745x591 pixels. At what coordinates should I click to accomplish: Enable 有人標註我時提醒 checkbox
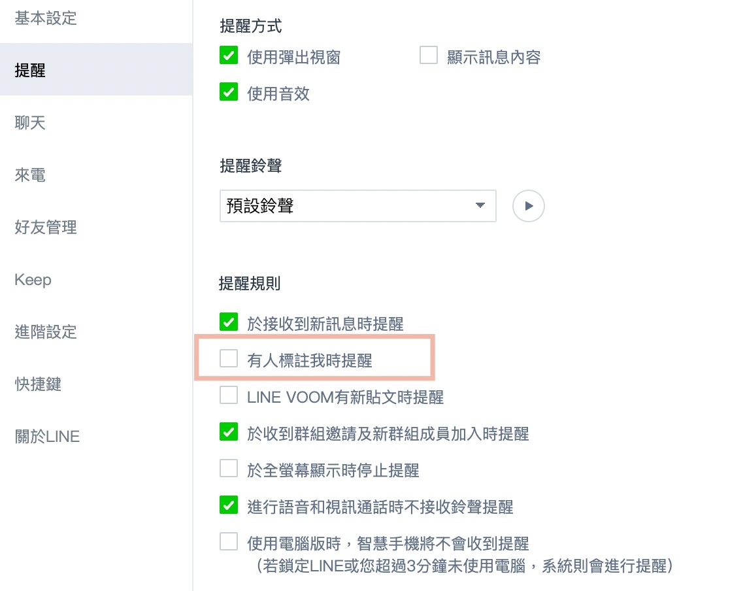229,359
